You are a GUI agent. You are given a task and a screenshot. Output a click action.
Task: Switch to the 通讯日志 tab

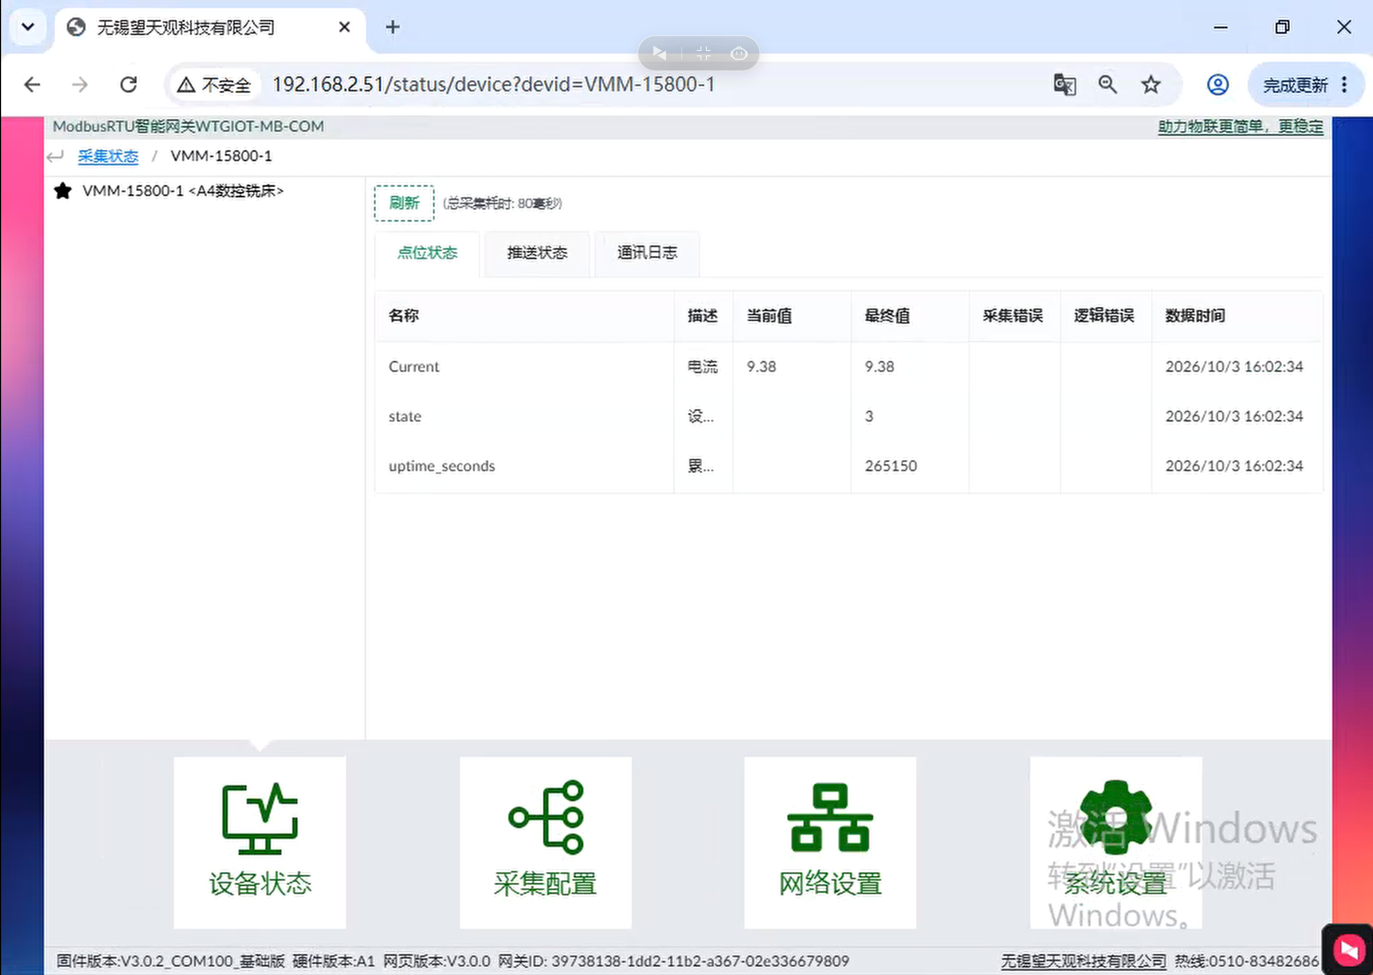647,253
